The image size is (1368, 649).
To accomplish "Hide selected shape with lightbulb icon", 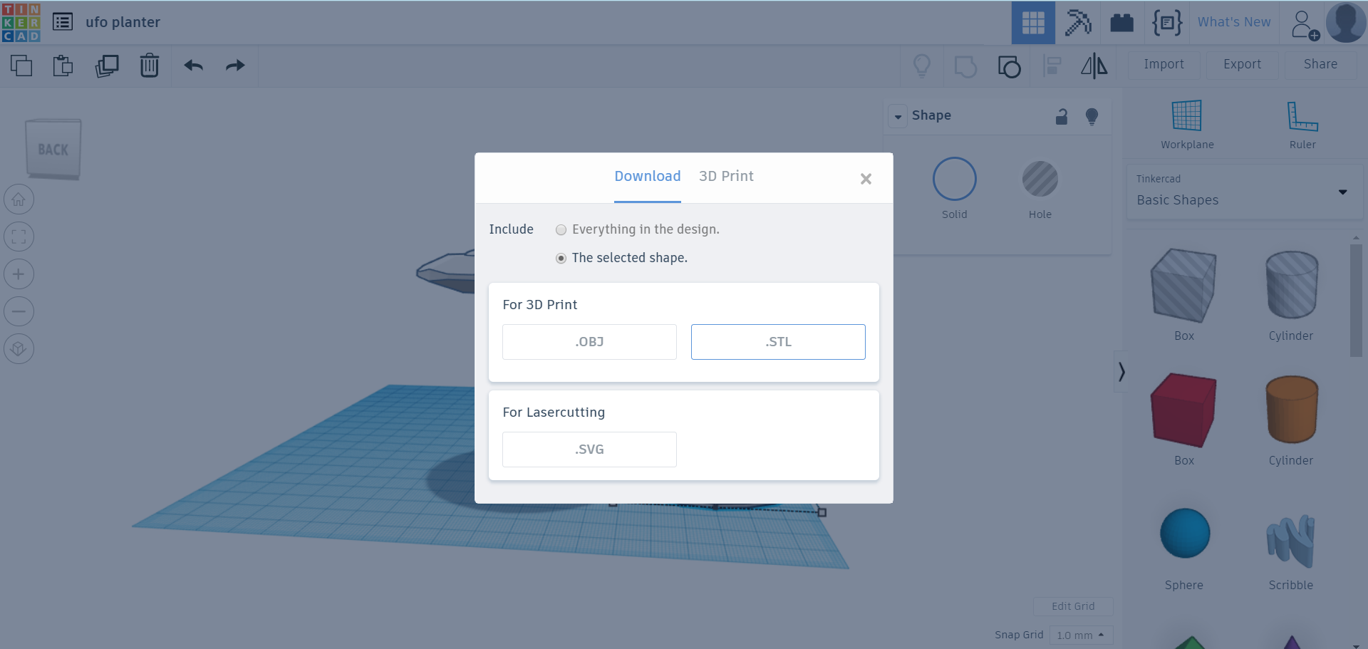I will coord(1092,116).
